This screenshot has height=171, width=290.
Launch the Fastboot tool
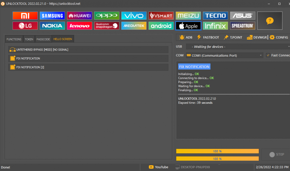pos(208,37)
